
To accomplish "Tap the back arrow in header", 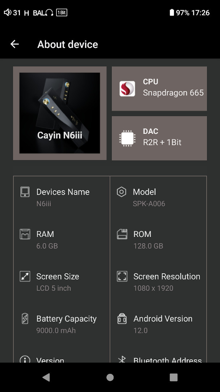I will click(x=14, y=44).
